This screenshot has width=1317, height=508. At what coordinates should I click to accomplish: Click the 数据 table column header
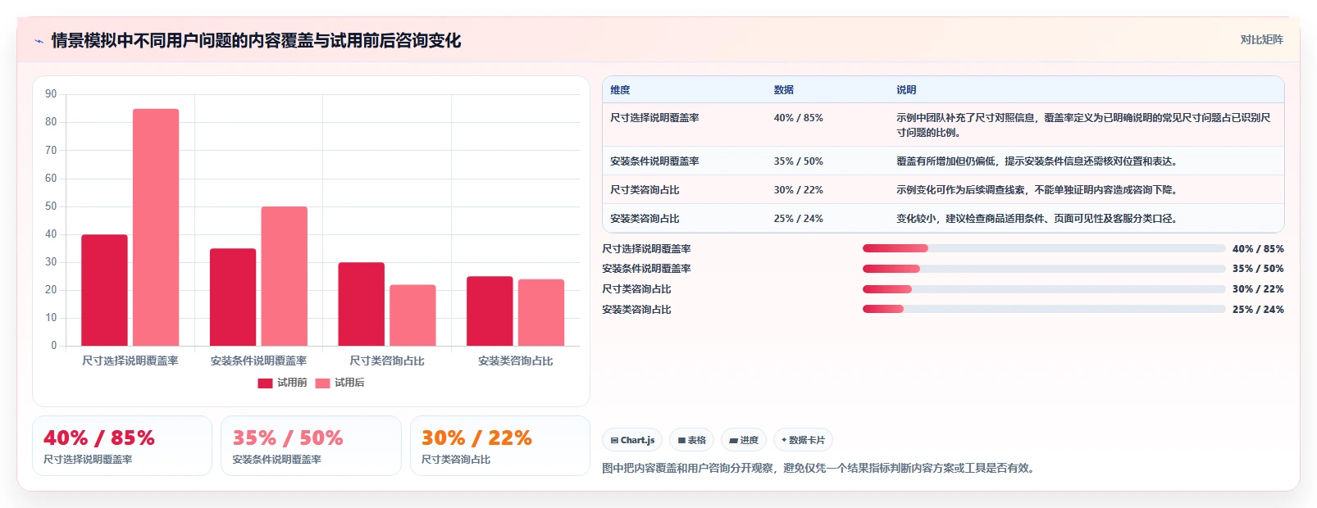[784, 90]
